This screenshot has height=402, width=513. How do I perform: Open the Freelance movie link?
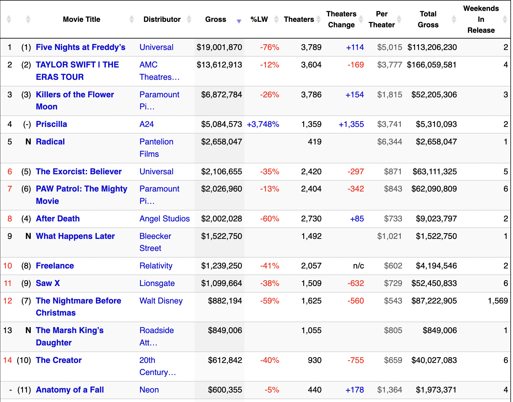point(55,266)
